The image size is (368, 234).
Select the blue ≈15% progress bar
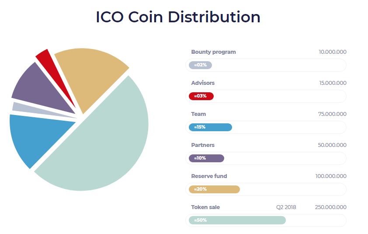point(211,127)
